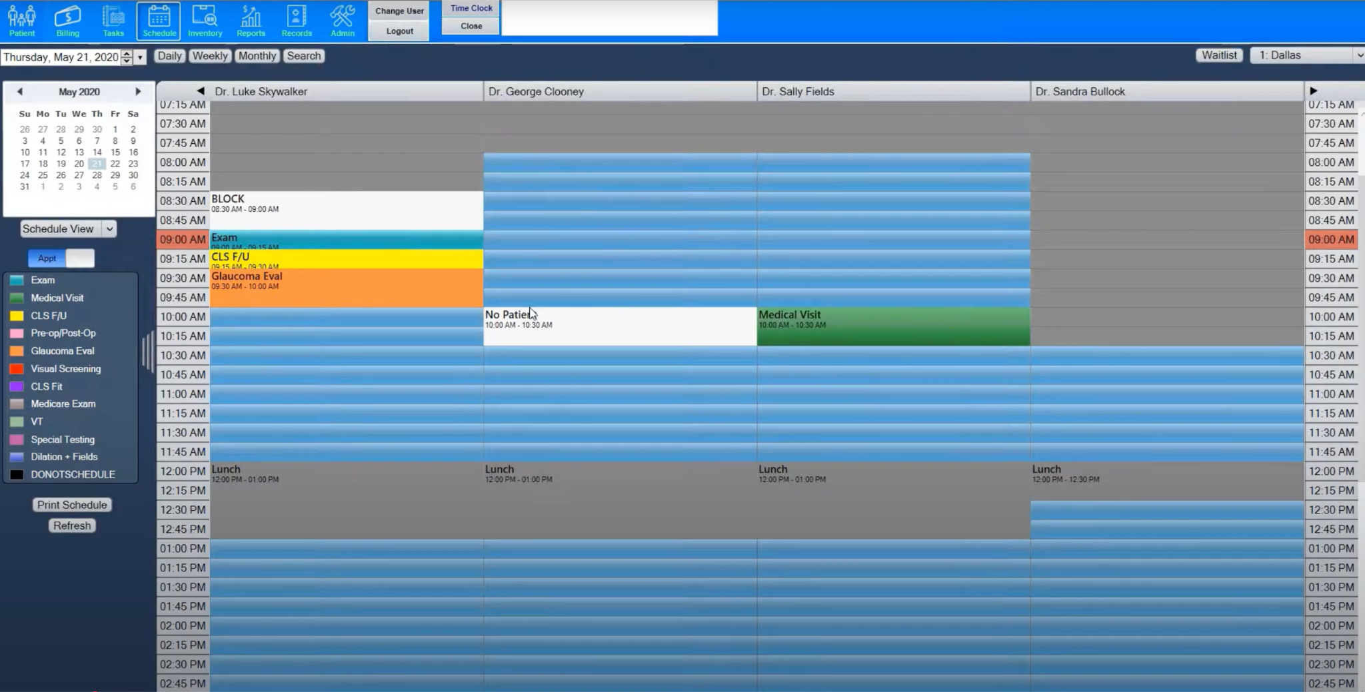The height and width of the screenshot is (692, 1365).
Task: Click the Tasks clipboard icon
Action: pos(113,21)
